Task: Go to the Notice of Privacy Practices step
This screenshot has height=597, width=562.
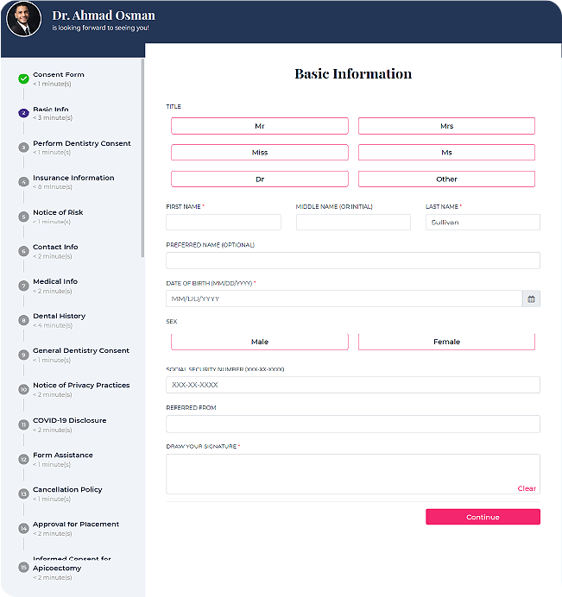Action: [81, 386]
